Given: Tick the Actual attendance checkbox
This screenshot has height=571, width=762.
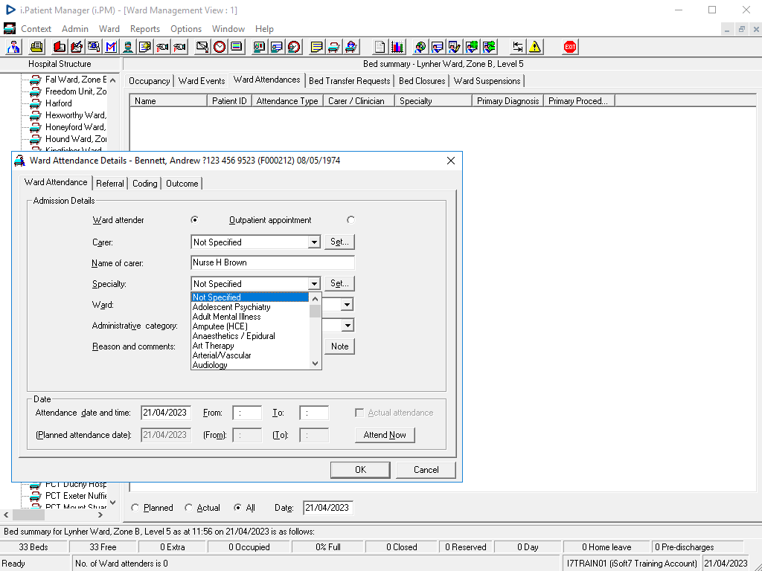Looking at the screenshot, I should (359, 413).
